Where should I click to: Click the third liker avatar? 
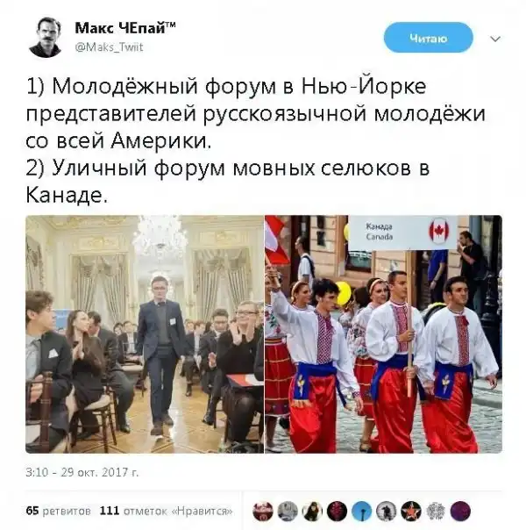pos(312,511)
